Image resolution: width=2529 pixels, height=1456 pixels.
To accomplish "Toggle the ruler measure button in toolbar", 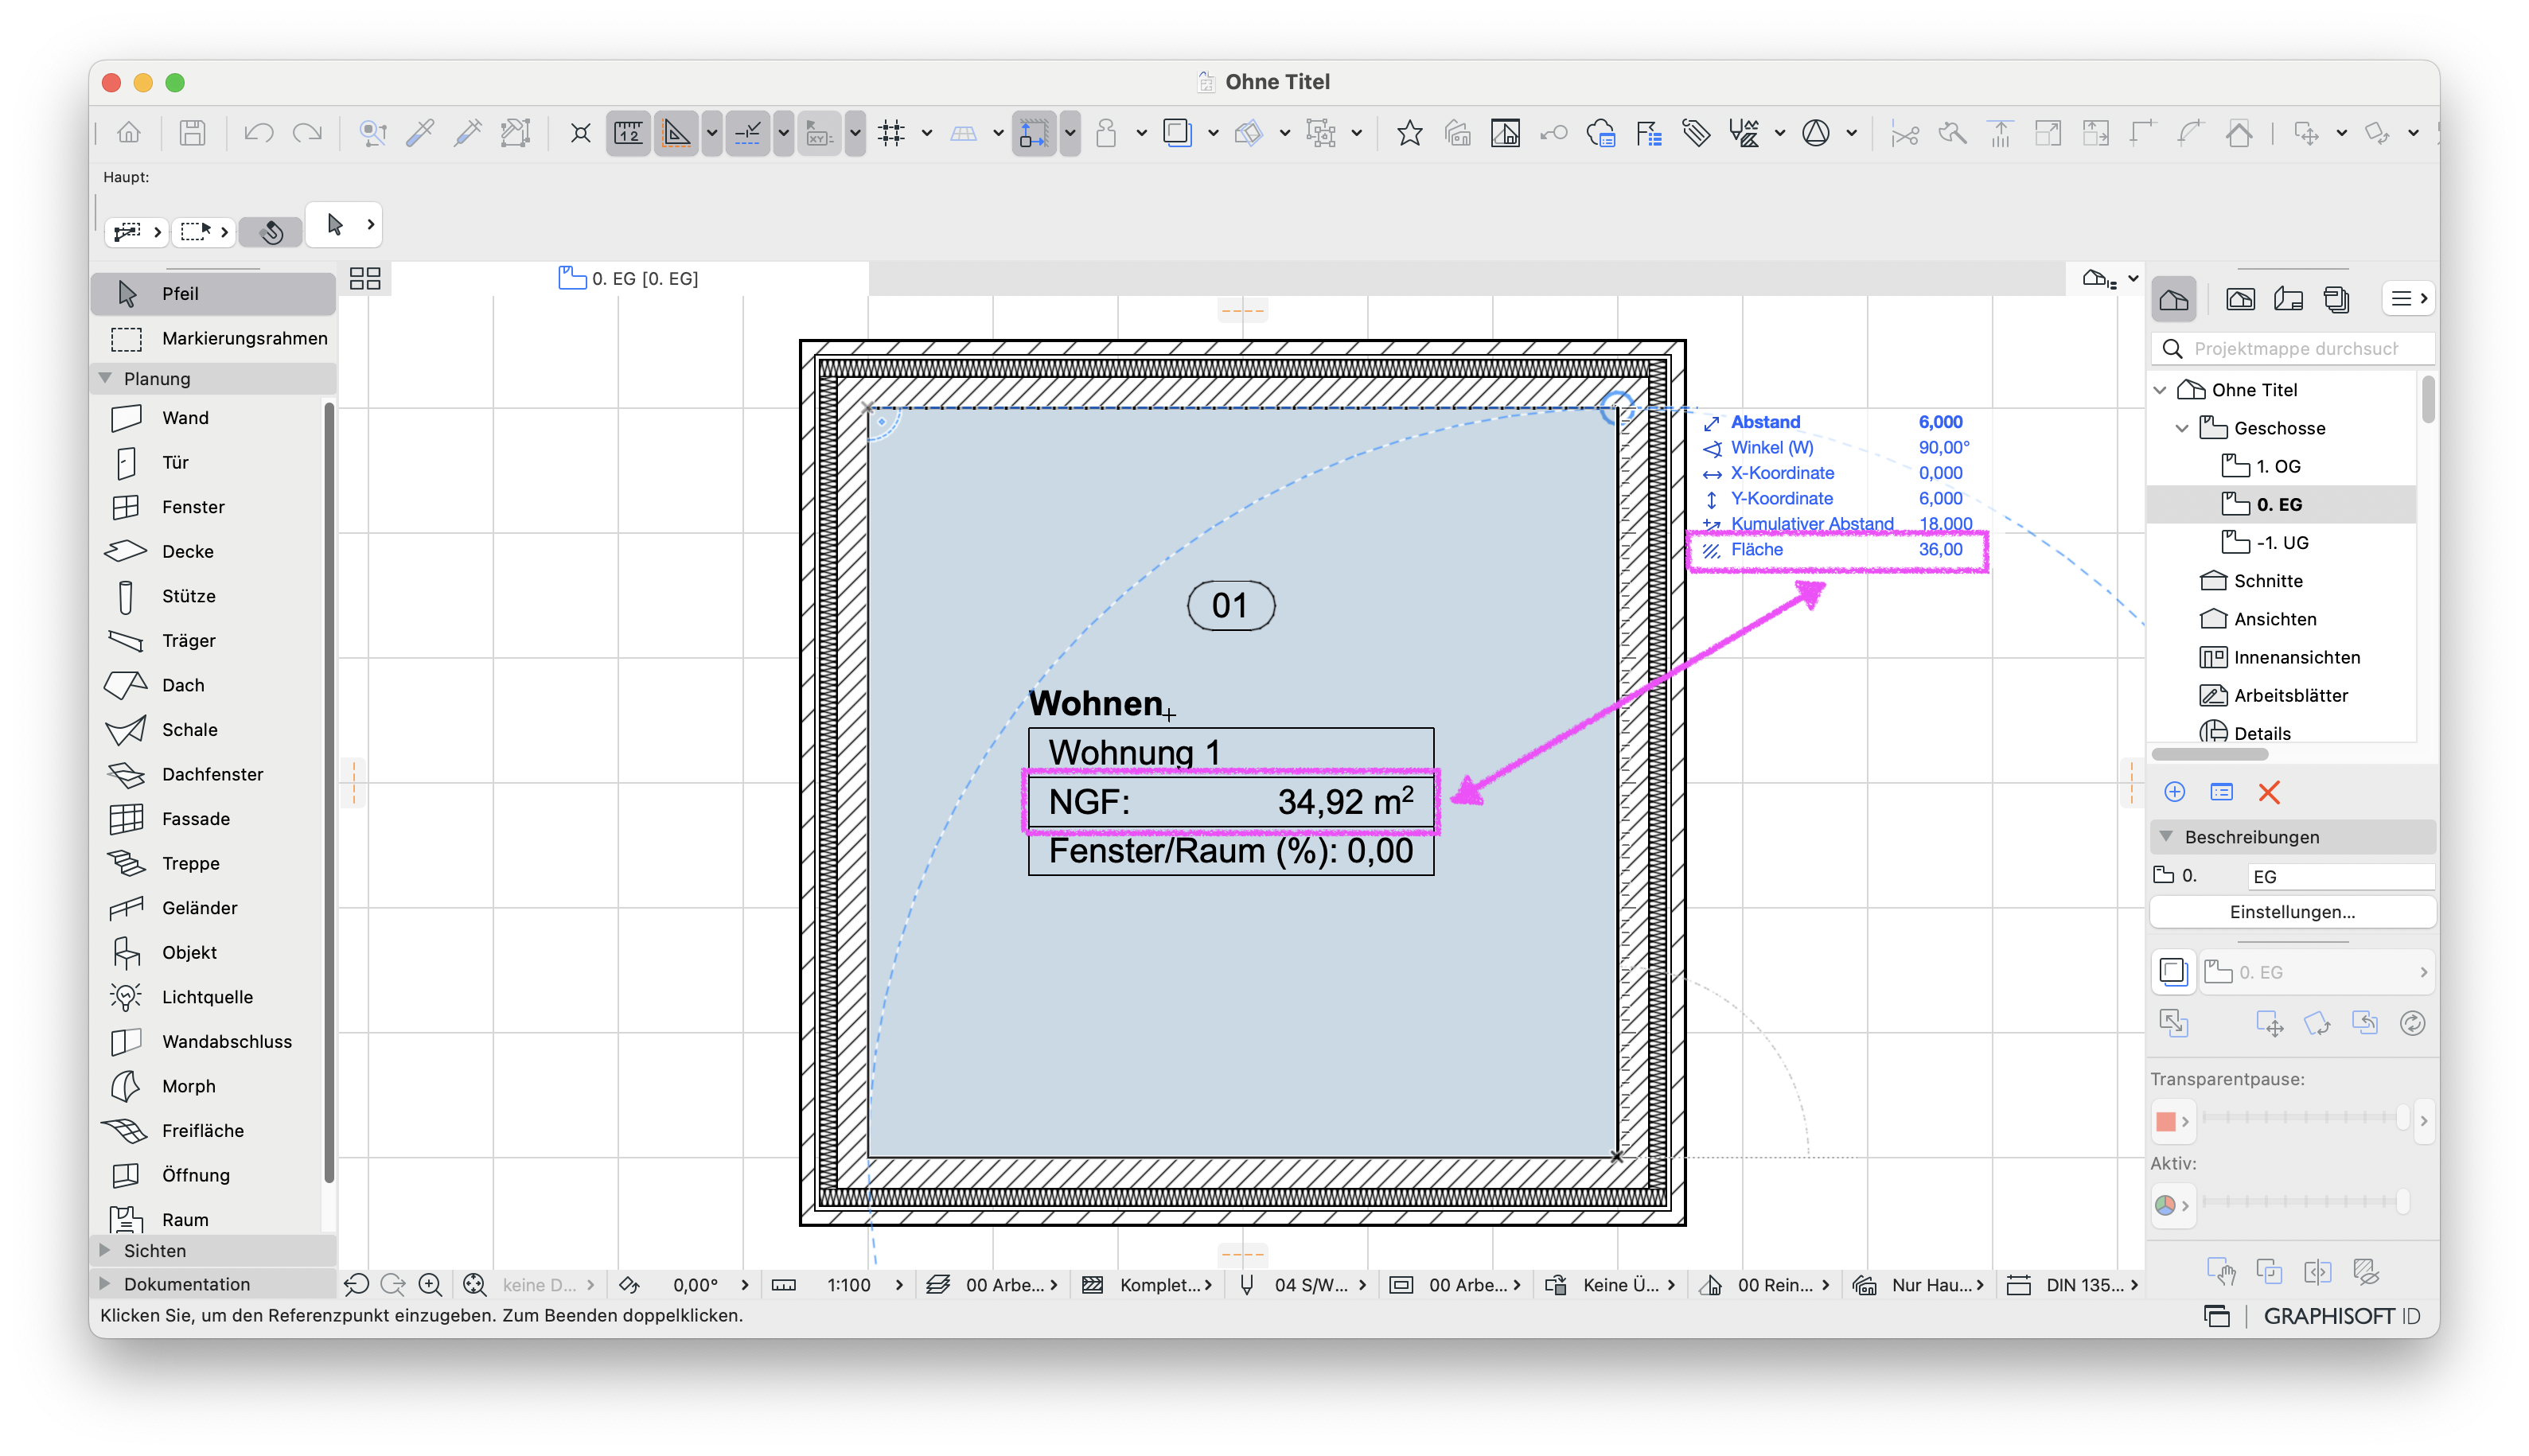I will (x=628, y=133).
